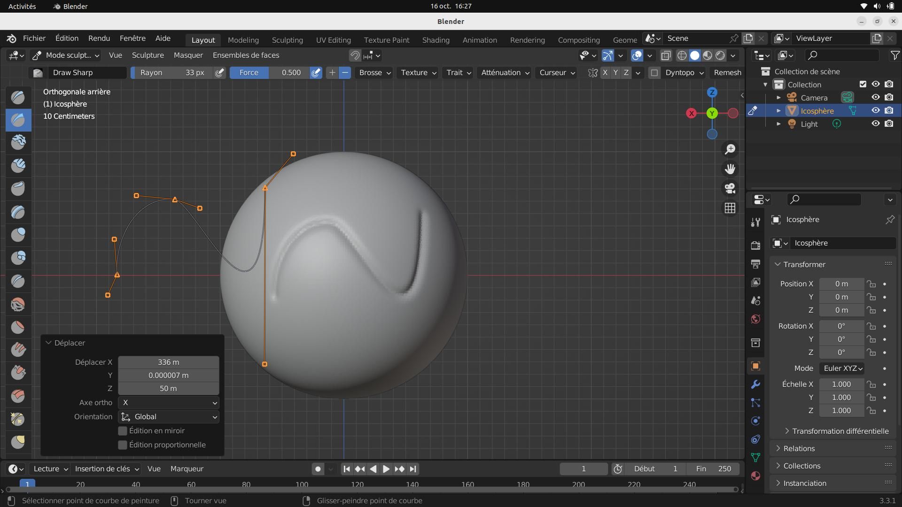The image size is (902, 507).
Task: Switch to the Shading workspace tab
Action: [x=436, y=40]
